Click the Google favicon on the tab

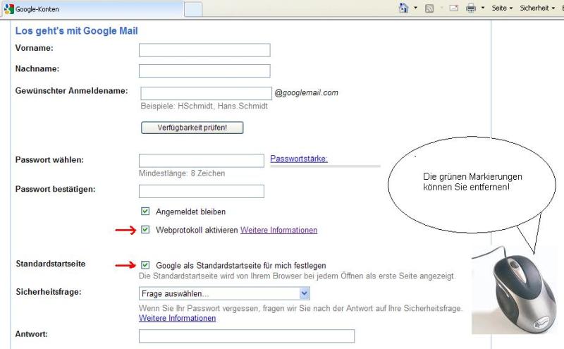9,9
